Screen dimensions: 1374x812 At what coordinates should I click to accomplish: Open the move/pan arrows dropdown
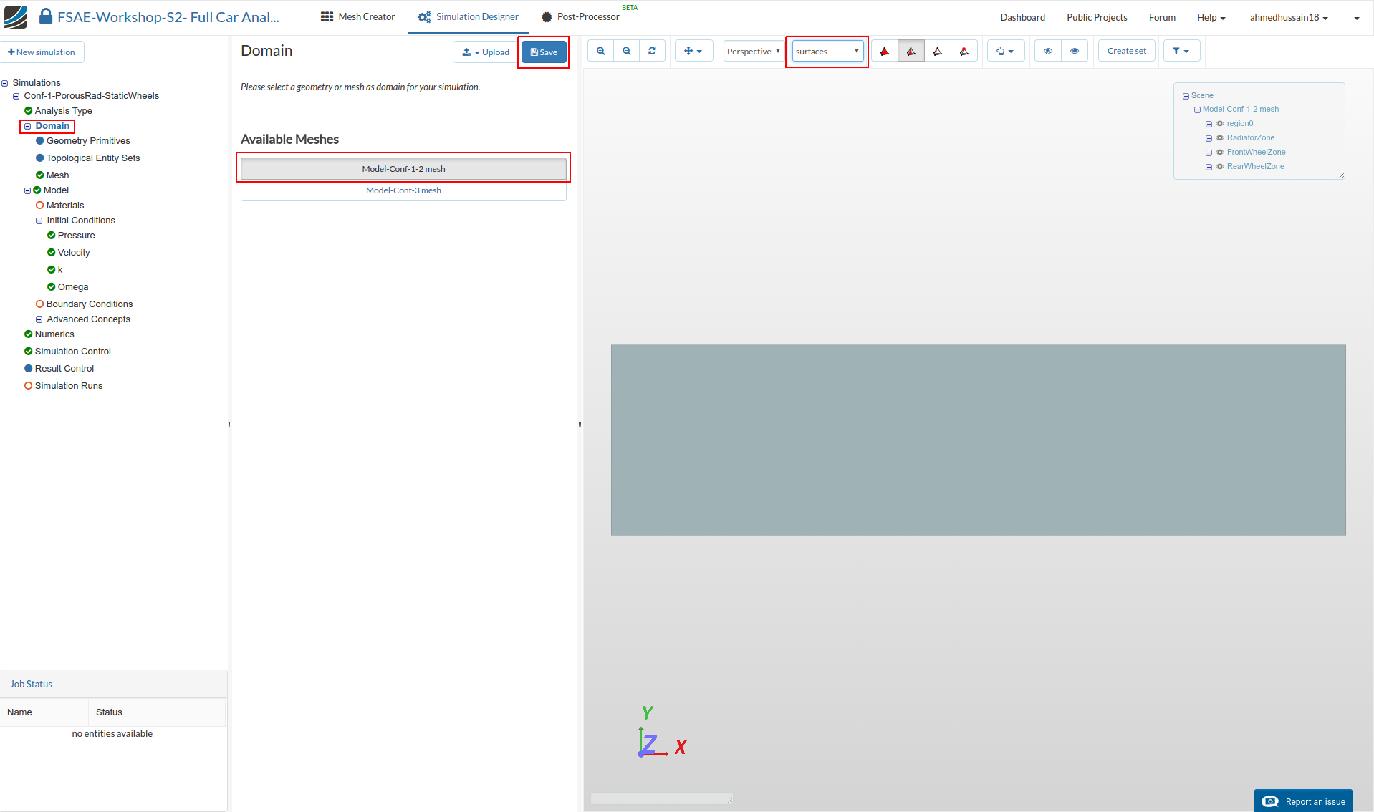pos(693,51)
